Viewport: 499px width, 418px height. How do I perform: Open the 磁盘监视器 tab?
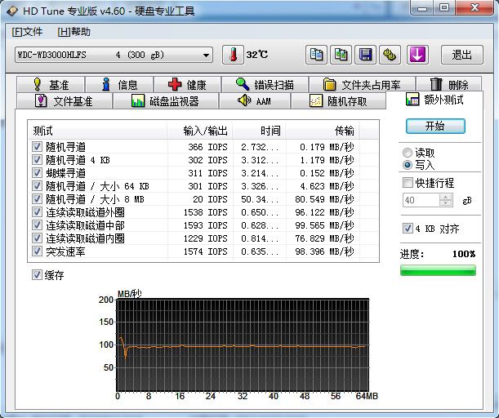165,101
